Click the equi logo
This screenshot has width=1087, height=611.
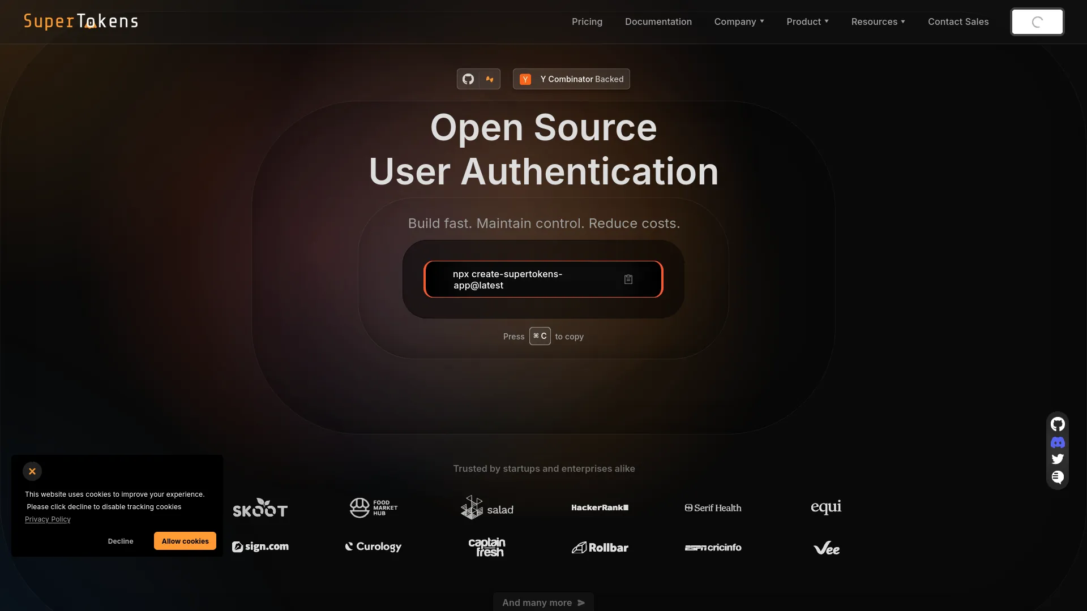826,507
